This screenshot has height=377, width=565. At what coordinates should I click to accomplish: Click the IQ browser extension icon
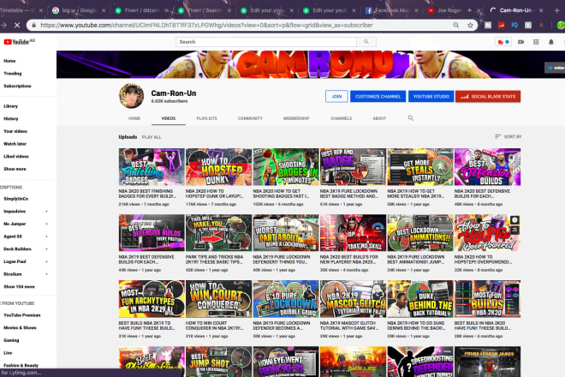click(x=514, y=25)
